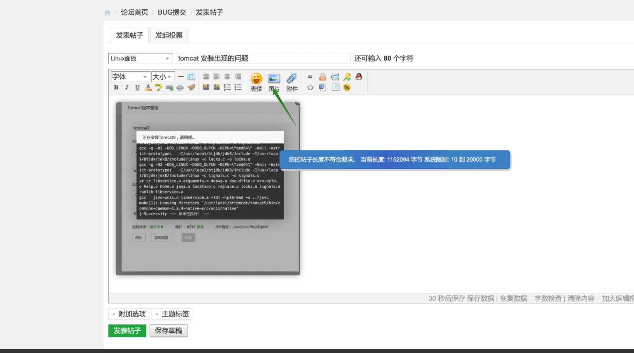Paste from Word document icon
Viewport: 634px width, 353px height.
click(323, 88)
